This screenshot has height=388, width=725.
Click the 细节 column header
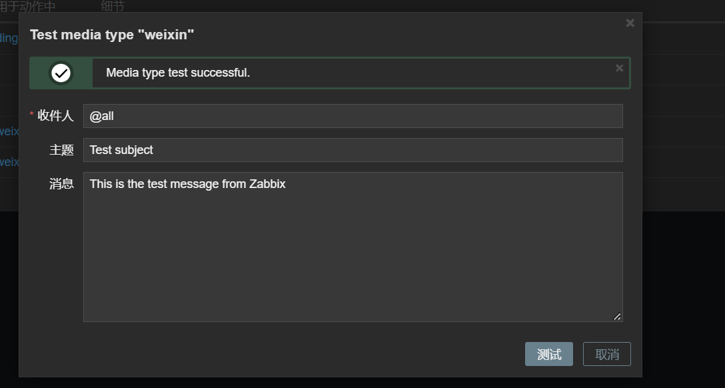(x=113, y=7)
